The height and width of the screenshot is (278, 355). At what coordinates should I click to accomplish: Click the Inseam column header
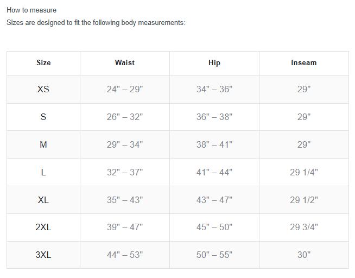tap(304, 62)
